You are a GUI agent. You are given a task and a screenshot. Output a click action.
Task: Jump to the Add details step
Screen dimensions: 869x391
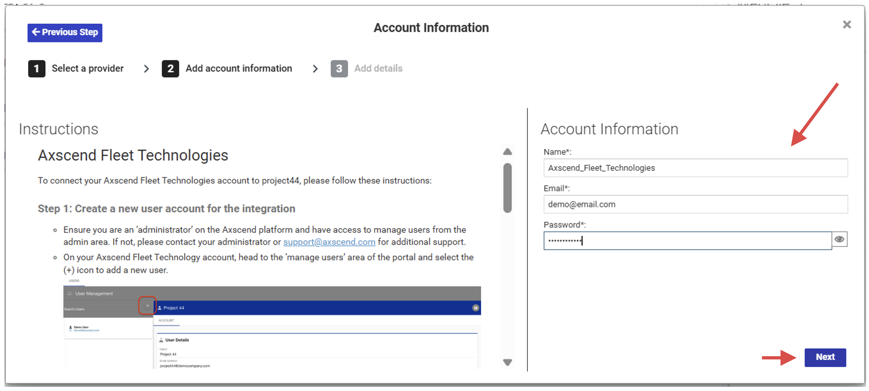pos(378,68)
